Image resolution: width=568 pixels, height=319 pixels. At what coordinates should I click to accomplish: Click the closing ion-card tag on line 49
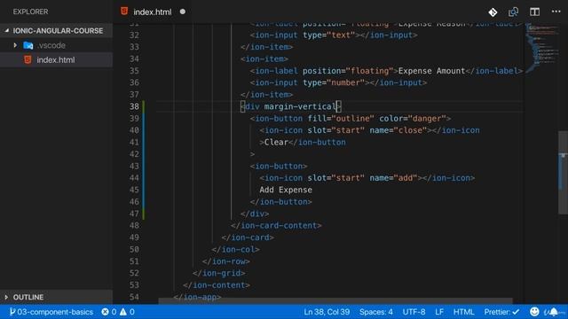pyautogui.click(x=248, y=237)
